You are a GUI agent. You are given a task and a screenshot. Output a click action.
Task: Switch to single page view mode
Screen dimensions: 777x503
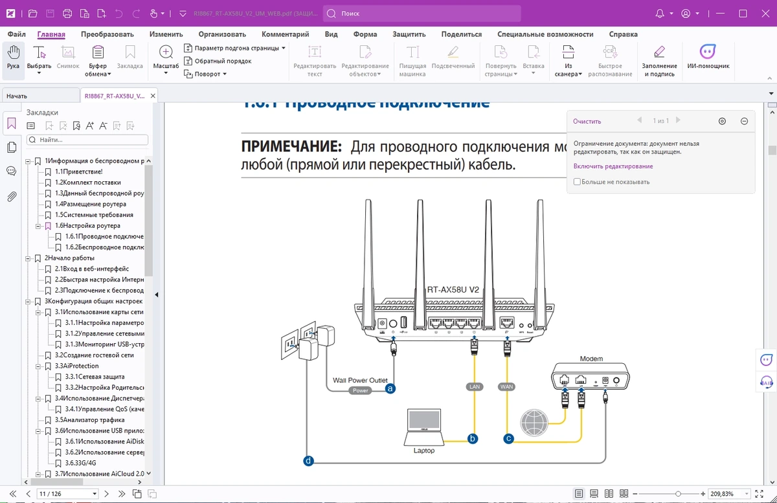point(580,494)
